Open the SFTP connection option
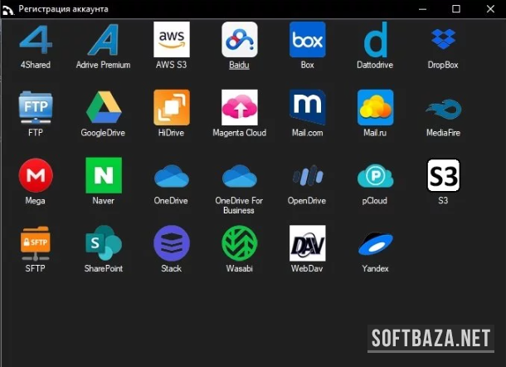 pos(35,243)
